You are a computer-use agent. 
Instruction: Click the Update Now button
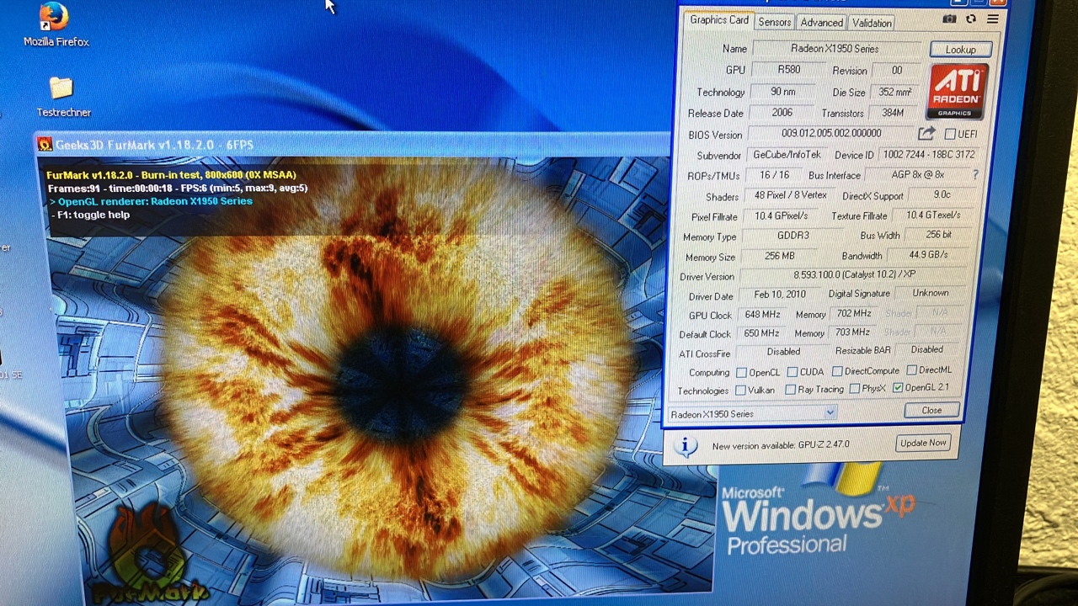[923, 443]
